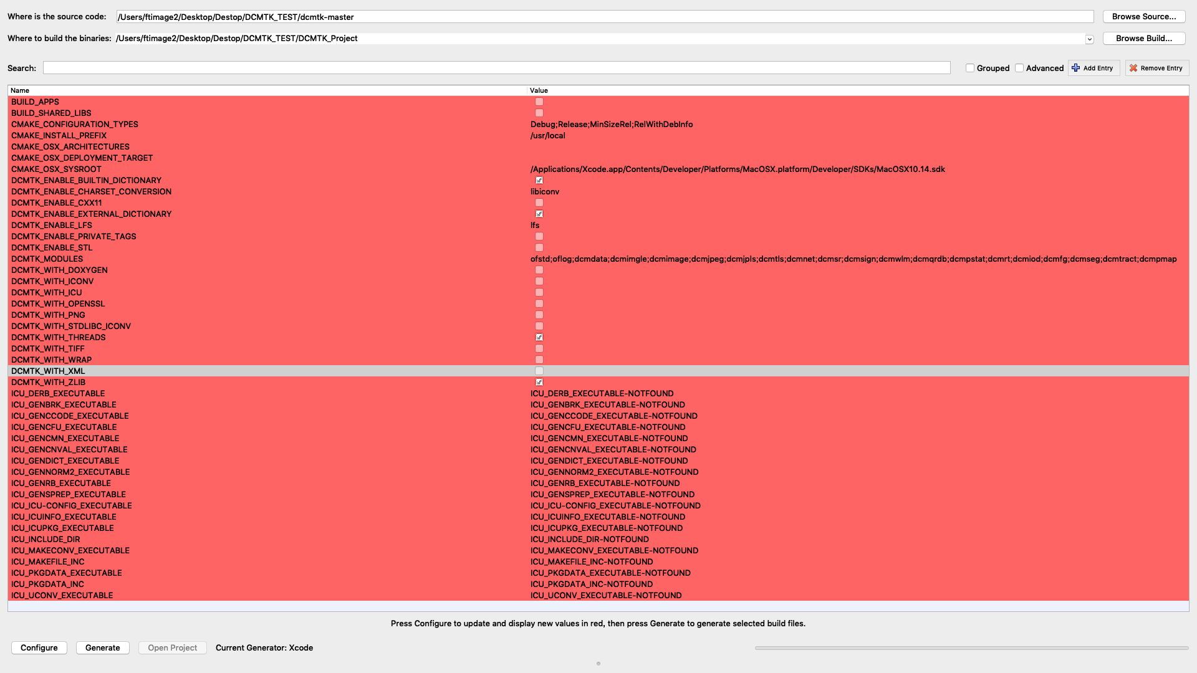The width and height of the screenshot is (1197, 673).
Task: Edit ICU_PKGDATA_INC-NOTFOUND value
Action: coord(592,584)
